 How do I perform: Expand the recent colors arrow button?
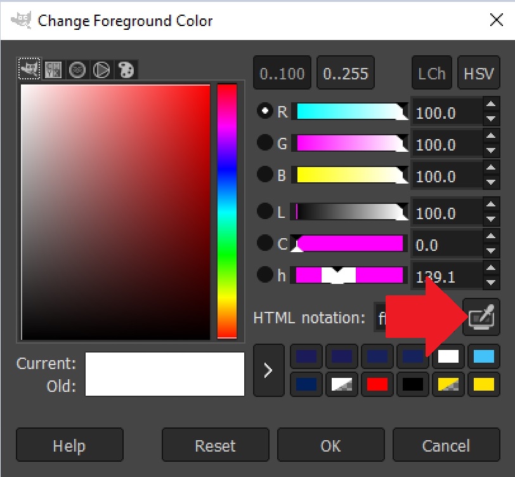click(x=268, y=371)
